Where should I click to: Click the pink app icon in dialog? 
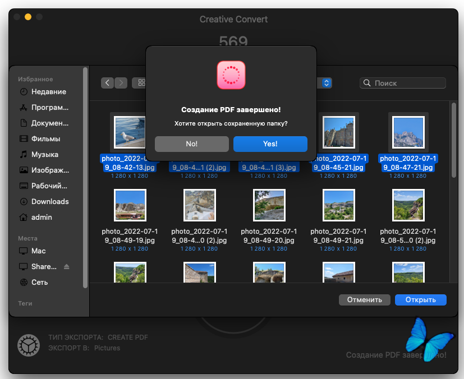coord(231,75)
